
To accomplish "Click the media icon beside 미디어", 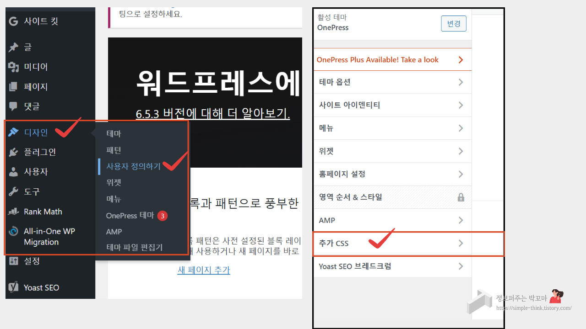I will coord(13,67).
